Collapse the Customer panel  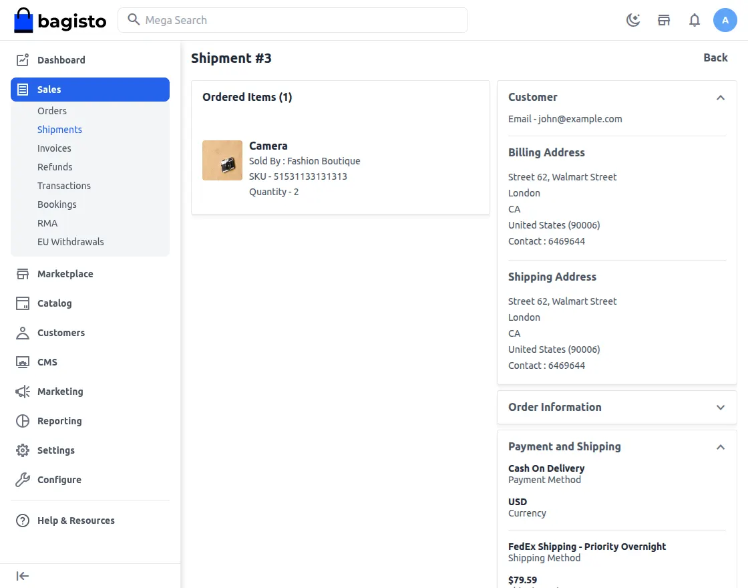[x=721, y=98]
